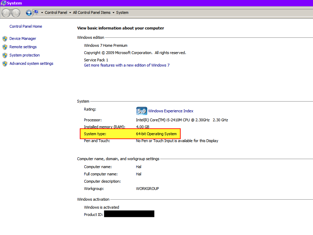
Task: Go to Control Panel in the breadcrumb
Action: click(56, 12)
